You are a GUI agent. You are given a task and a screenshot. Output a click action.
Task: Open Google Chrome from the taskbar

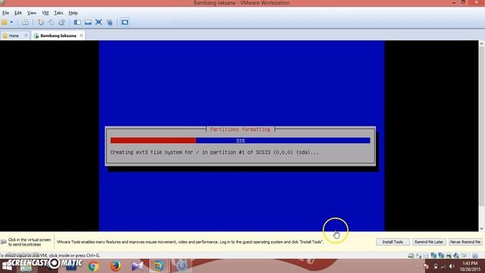93,266
